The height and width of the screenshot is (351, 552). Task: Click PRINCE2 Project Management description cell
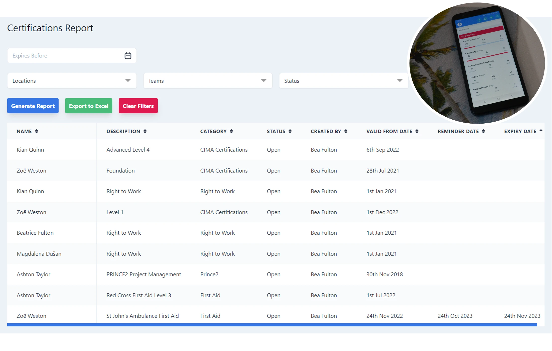144,275
